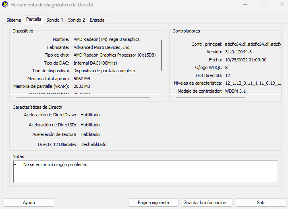288x209 pixels.
Task: Click 'No se encontró ningún problema.' note
Action: point(55,164)
